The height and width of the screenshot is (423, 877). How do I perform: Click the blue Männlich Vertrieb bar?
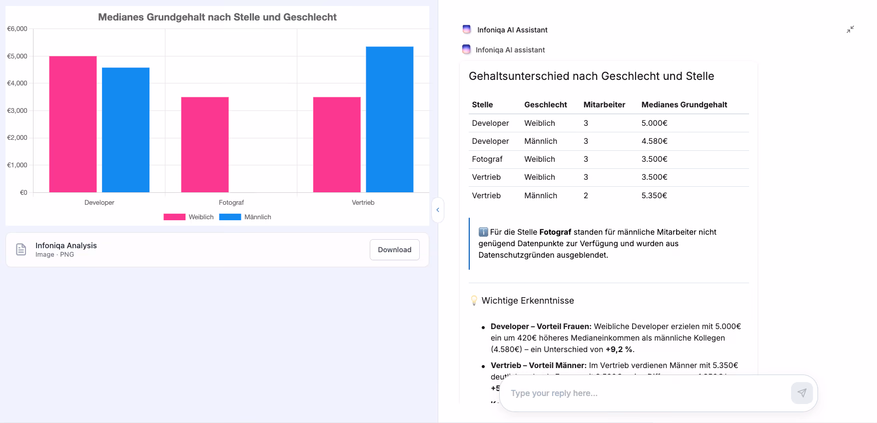390,119
